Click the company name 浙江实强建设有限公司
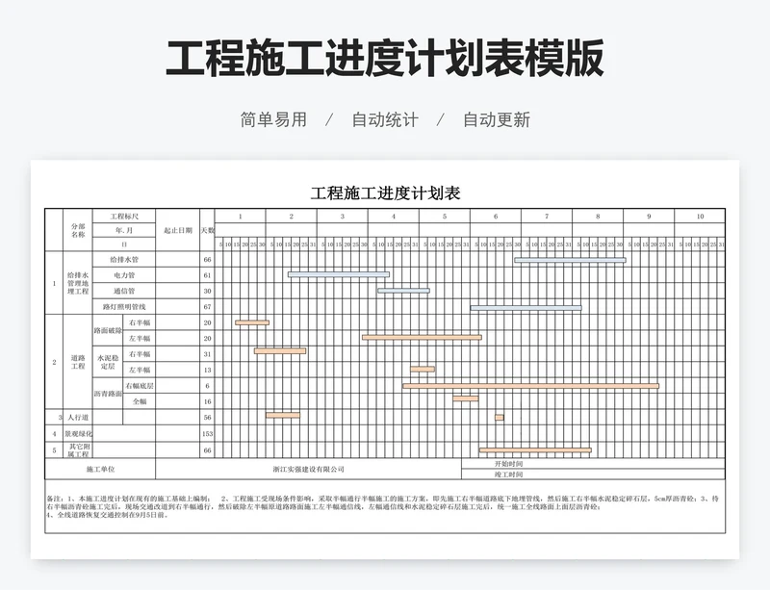The image size is (770, 590). point(308,469)
